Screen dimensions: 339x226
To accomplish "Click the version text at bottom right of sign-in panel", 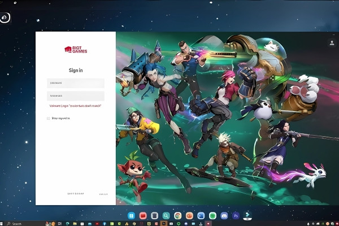I will 103,194.
